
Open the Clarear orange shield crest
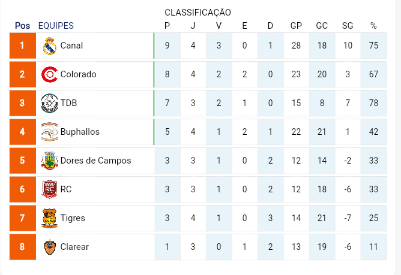coord(50,247)
